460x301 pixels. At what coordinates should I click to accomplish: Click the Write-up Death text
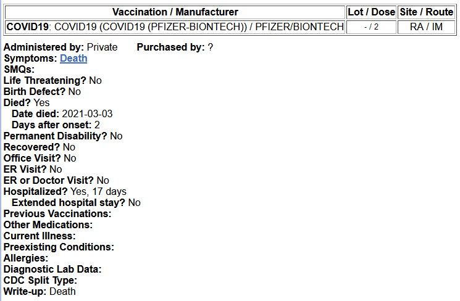click(40, 291)
